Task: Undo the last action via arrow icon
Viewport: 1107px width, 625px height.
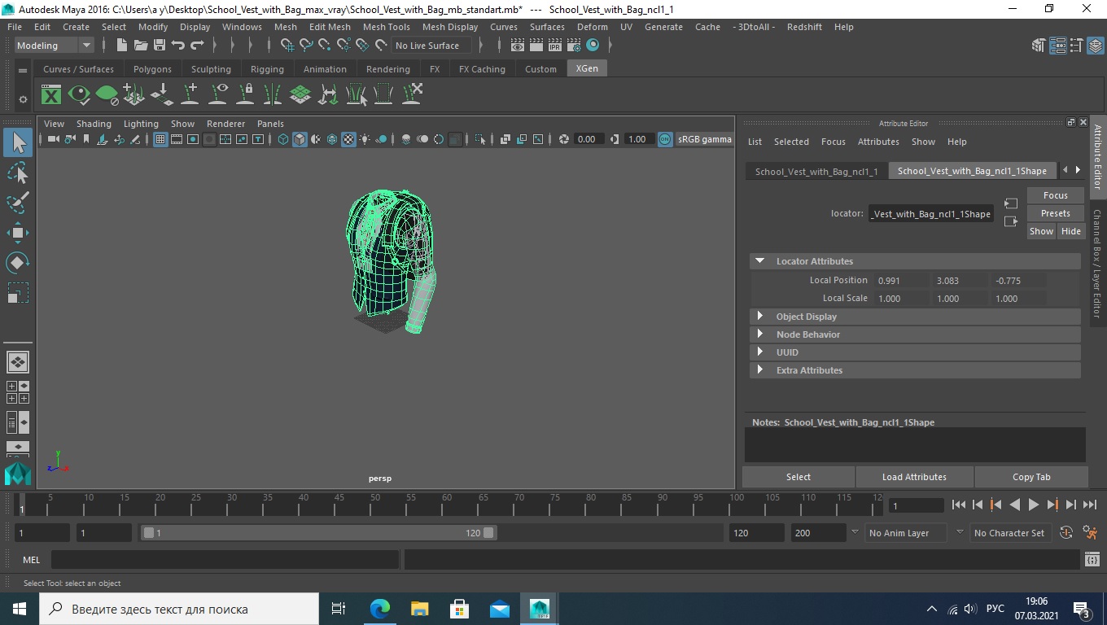Action: 178,46
